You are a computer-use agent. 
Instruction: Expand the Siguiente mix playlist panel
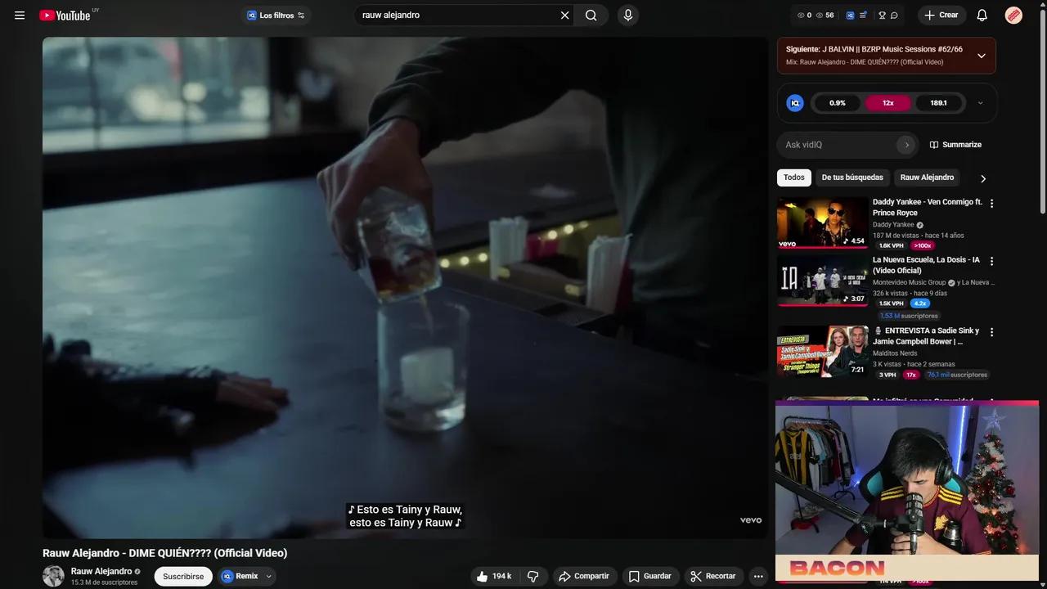click(x=982, y=56)
